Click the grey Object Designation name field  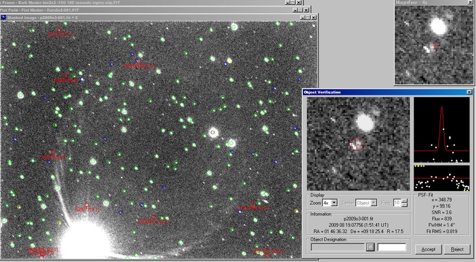pos(338,247)
